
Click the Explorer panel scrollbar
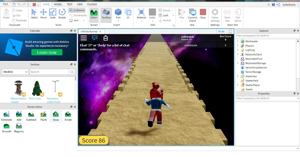pyautogui.click(x=298, y=60)
